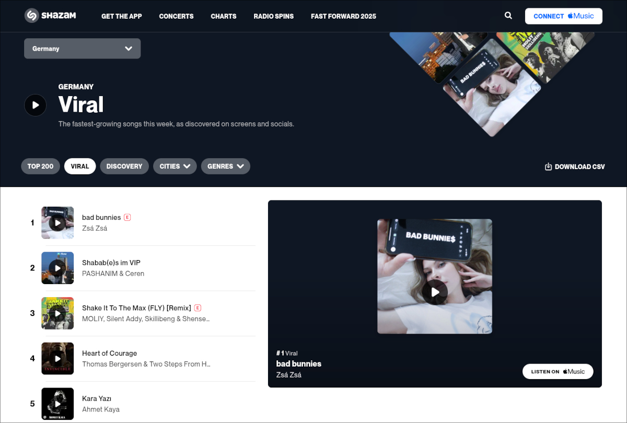Click Listen on Apple Music button
This screenshot has height=423, width=627.
(558, 371)
